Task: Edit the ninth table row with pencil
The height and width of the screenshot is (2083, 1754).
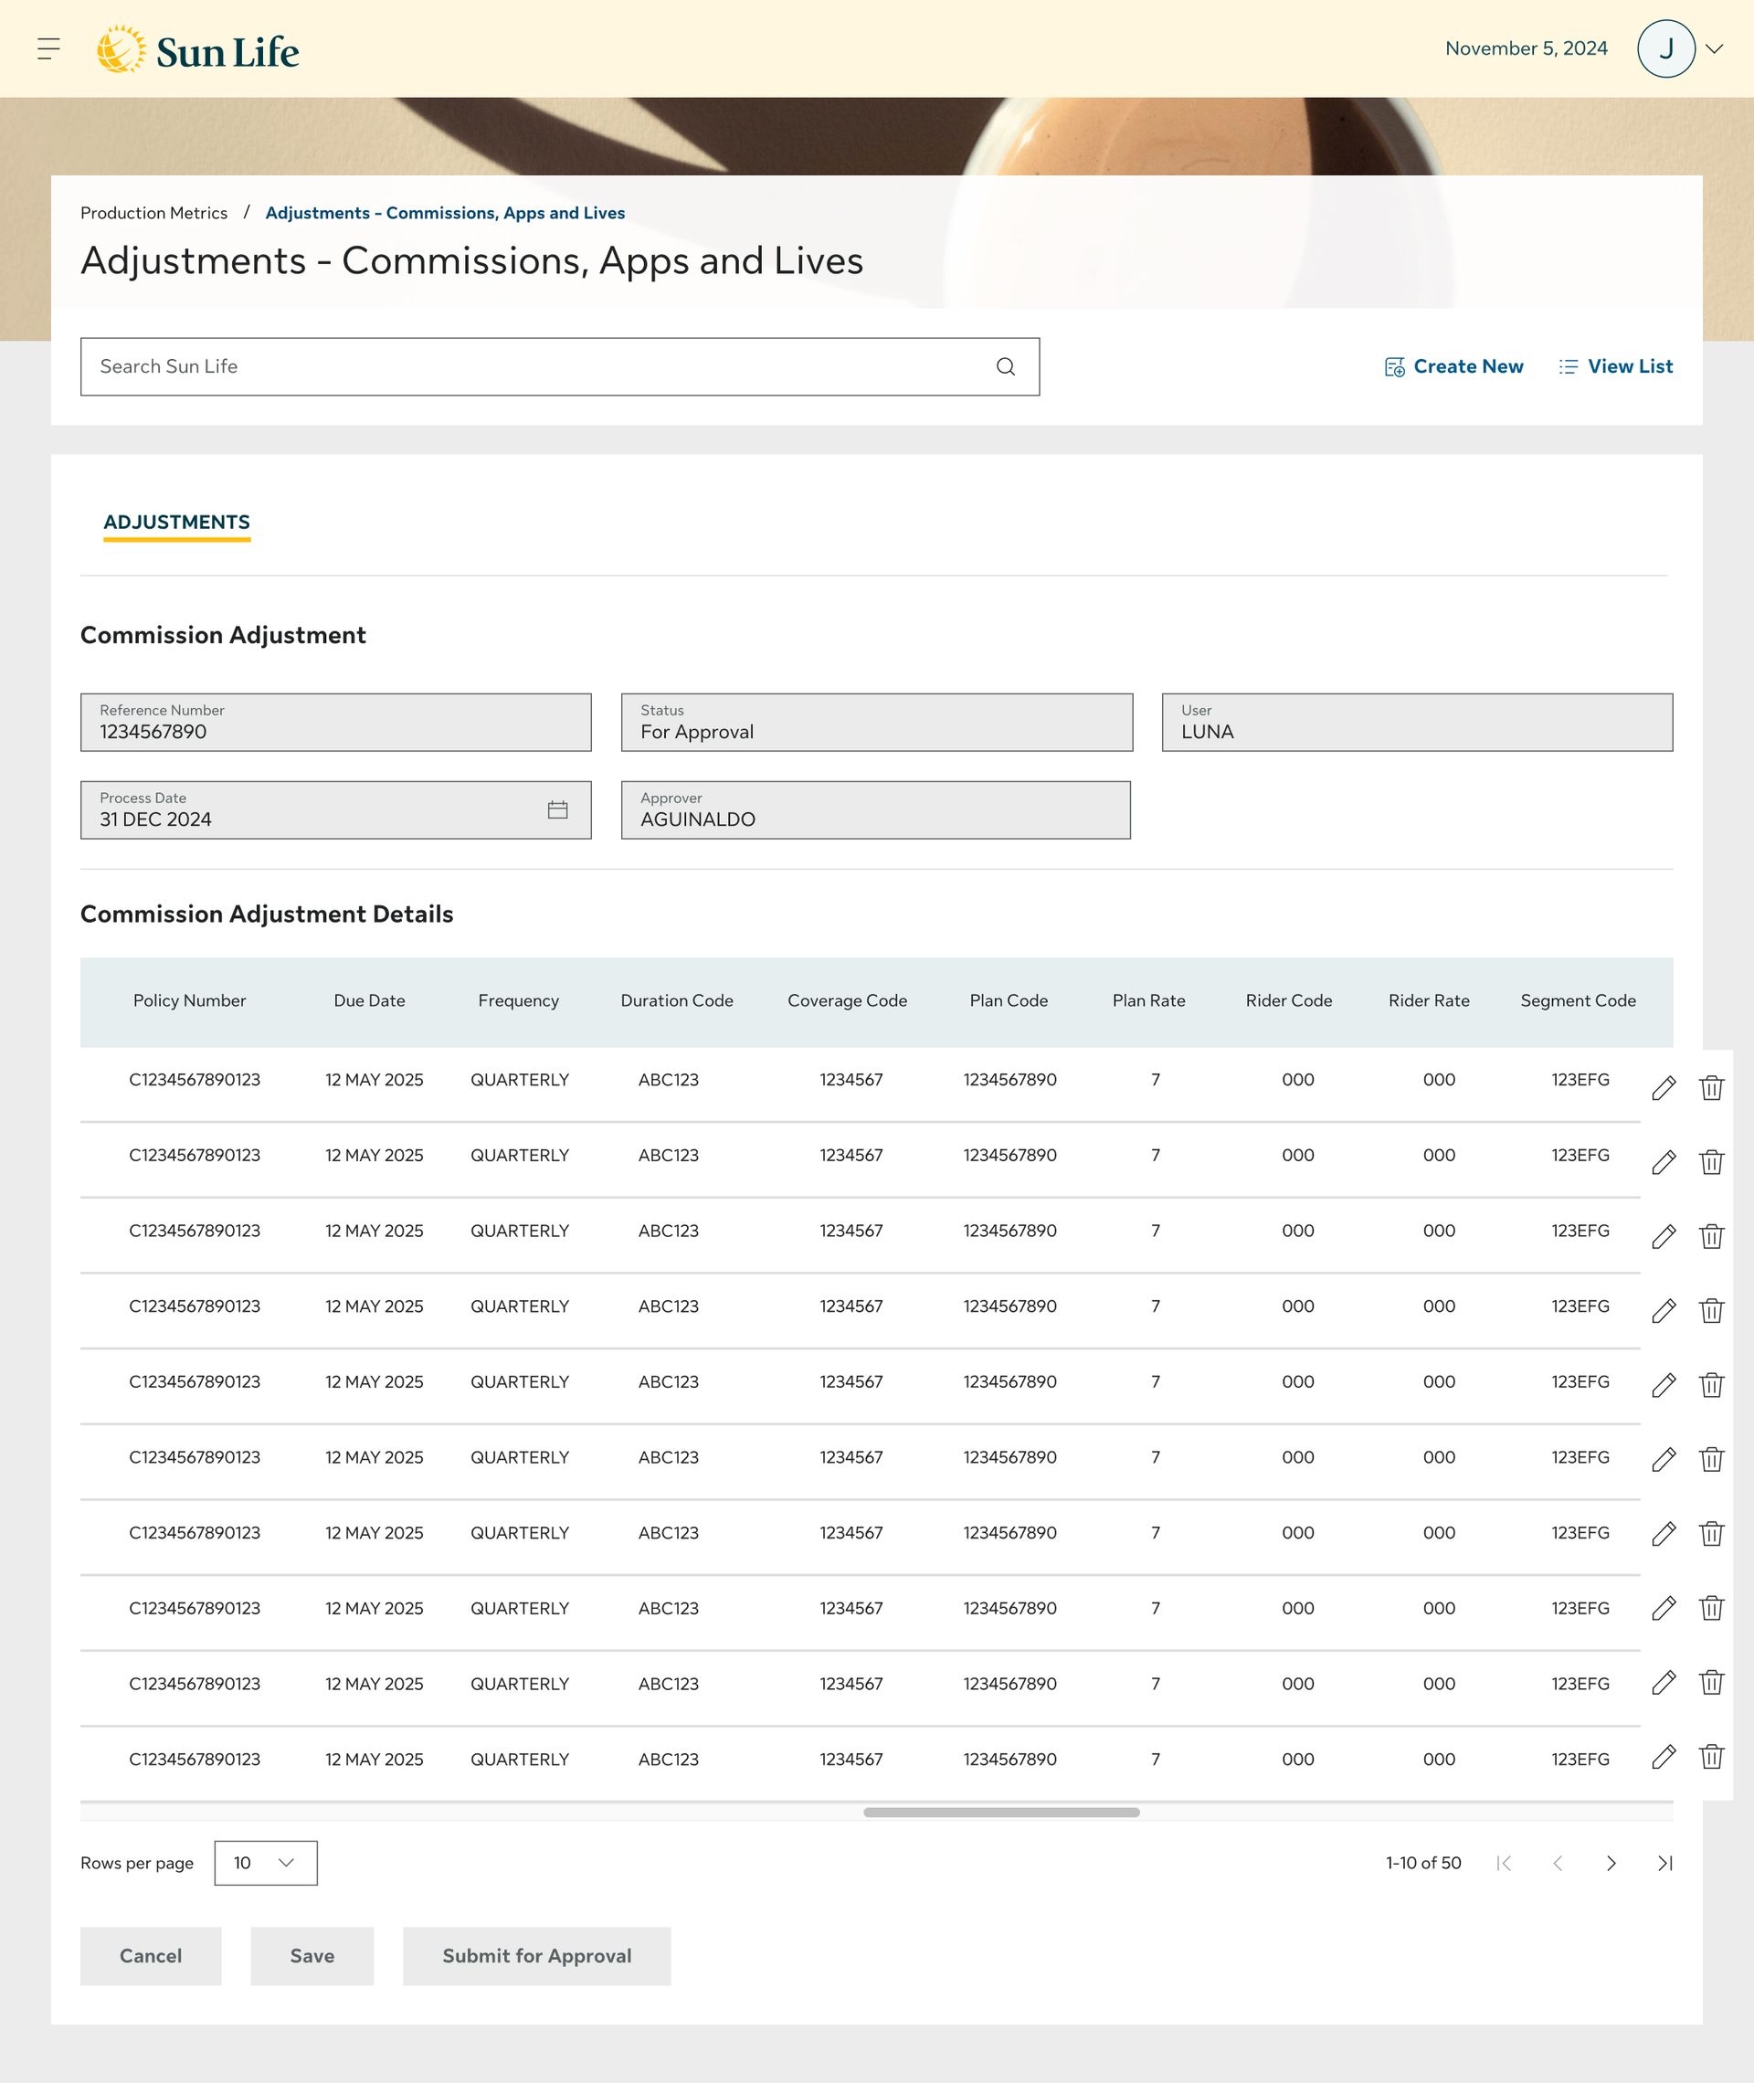Action: (1664, 1681)
